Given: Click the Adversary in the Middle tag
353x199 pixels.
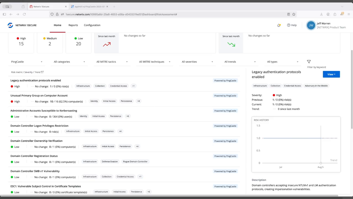Looking at the screenshot, I should click(316, 86).
